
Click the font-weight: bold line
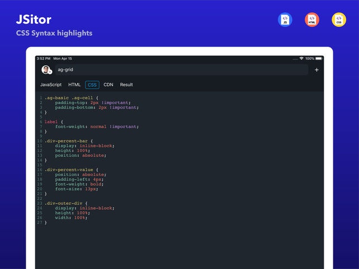(79, 184)
